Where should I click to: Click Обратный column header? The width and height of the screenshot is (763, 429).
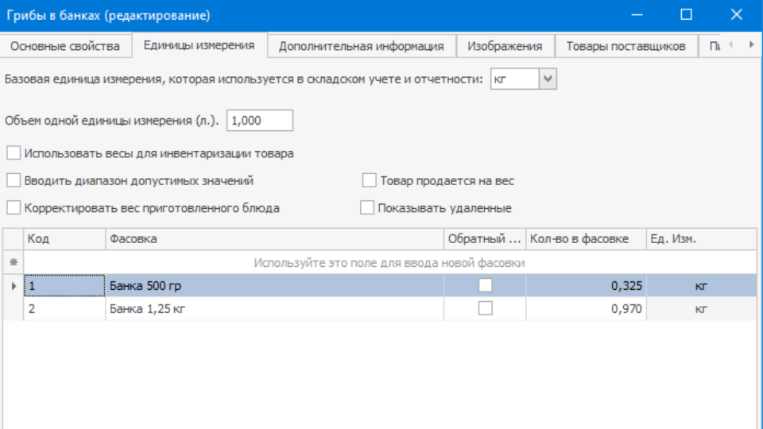(x=485, y=239)
